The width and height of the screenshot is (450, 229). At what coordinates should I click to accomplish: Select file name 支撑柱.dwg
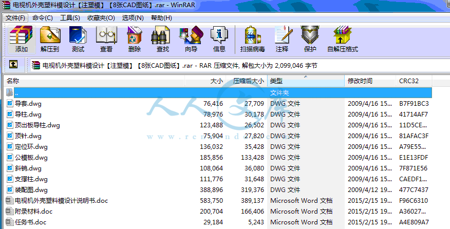tap(31, 179)
